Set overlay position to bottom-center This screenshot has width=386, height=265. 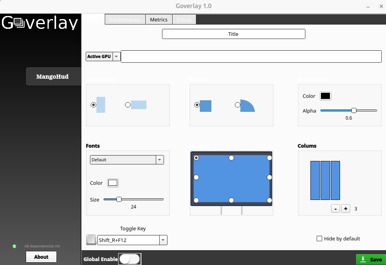[x=231, y=200]
